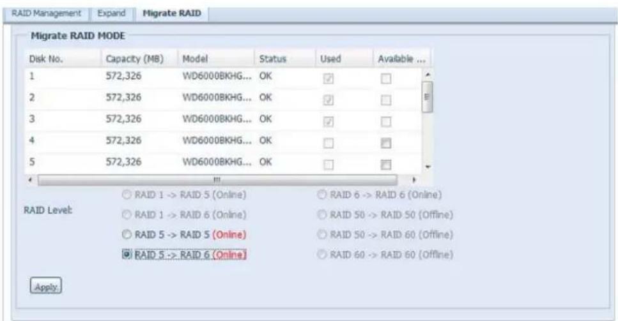Click the Used column header
This screenshot has height=321, width=618.
(x=344, y=59)
